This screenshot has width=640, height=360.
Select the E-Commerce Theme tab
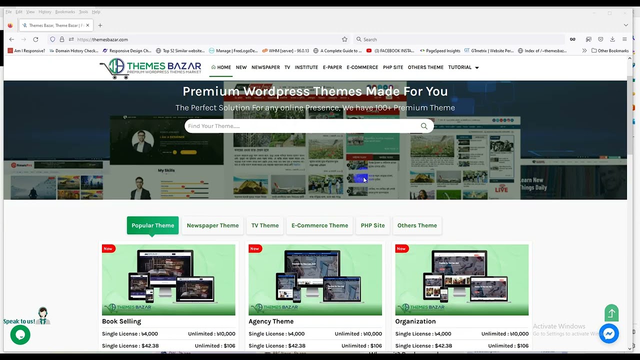pyautogui.click(x=319, y=225)
